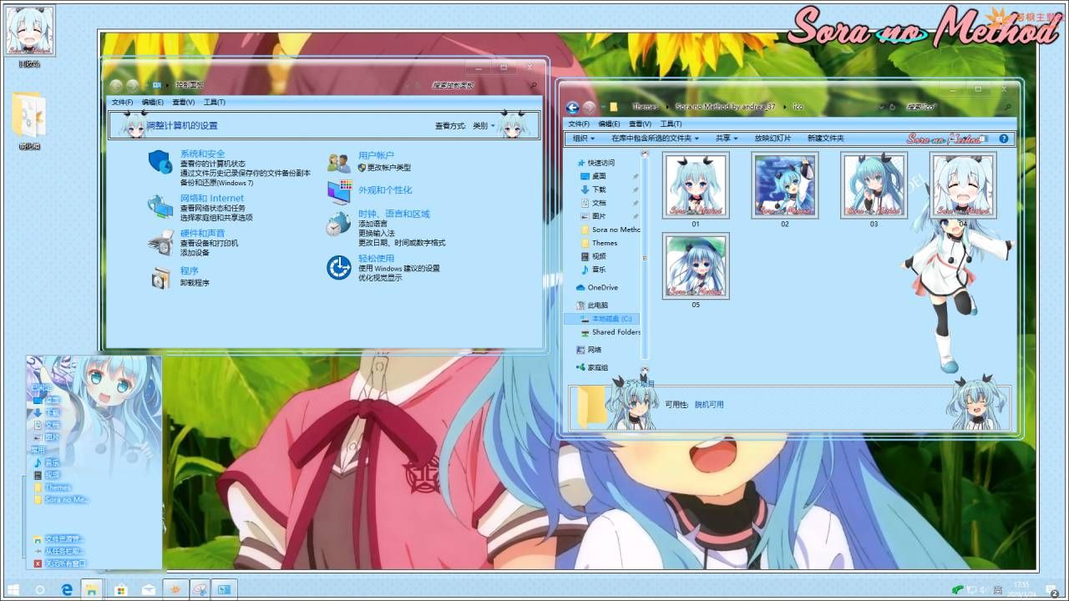Open 工具(T) menu in Control Panel window
Viewport: 1069px width, 601px height.
tap(215, 102)
